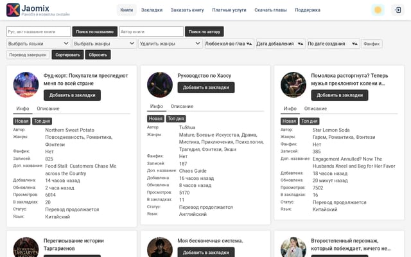Screen dimensions: 411x257
Task: Open the По дате создания dropdown
Action: click(x=333, y=44)
